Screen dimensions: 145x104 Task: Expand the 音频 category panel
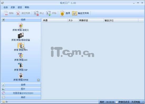21,85
